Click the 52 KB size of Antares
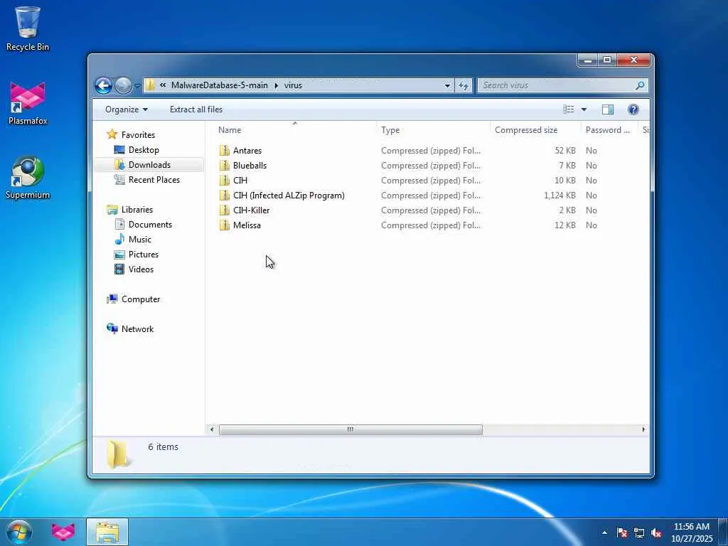 pyautogui.click(x=565, y=151)
